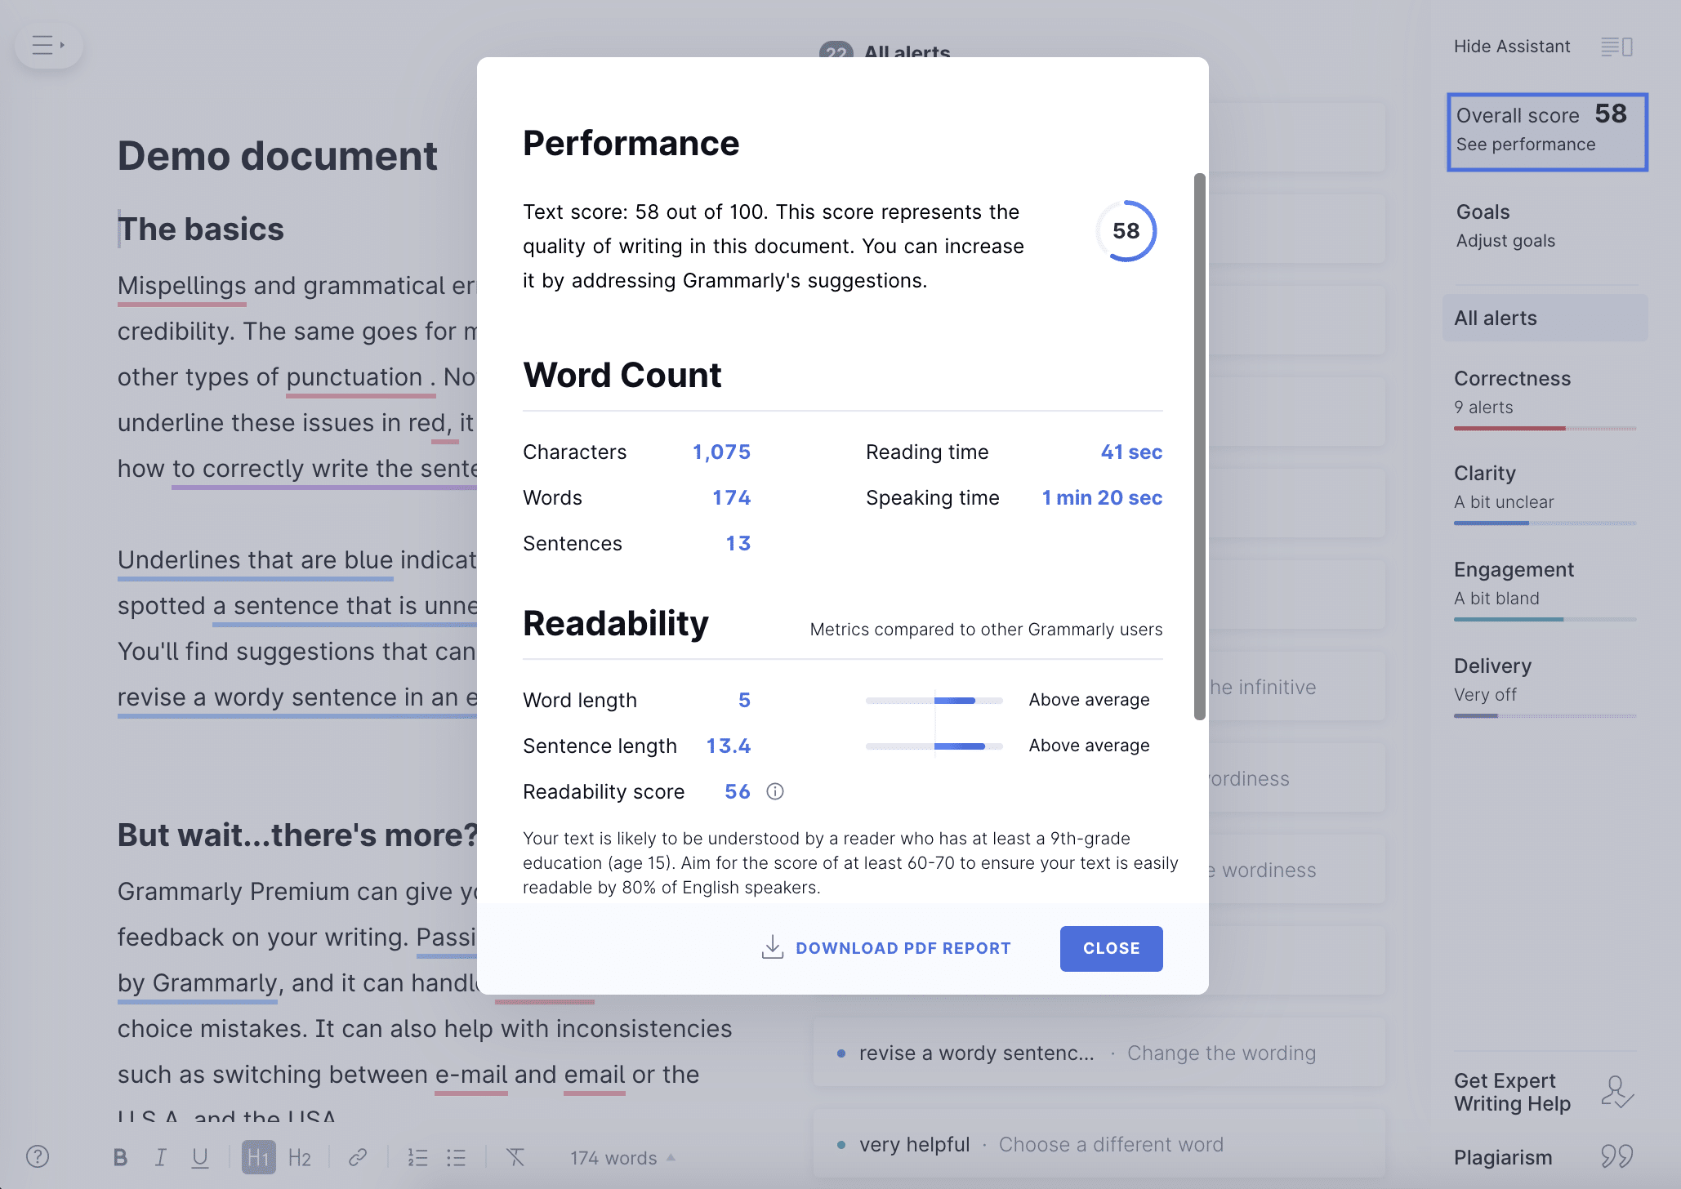Click the All alerts header with count badge
Image resolution: width=1681 pixels, height=1189 pixels.
point(885,52)
